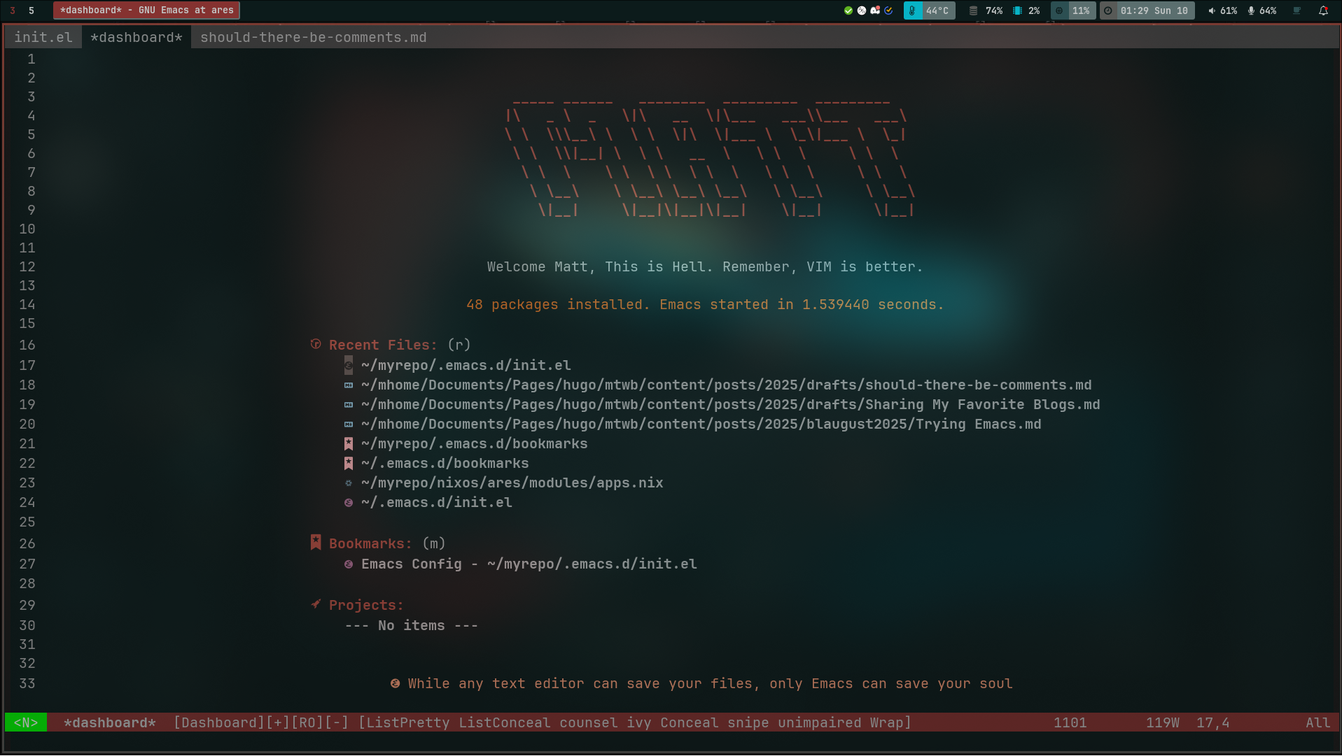Click the thermometer temperature icon
The height and width of the screenshot is (756, 1342).
point(912,10)
